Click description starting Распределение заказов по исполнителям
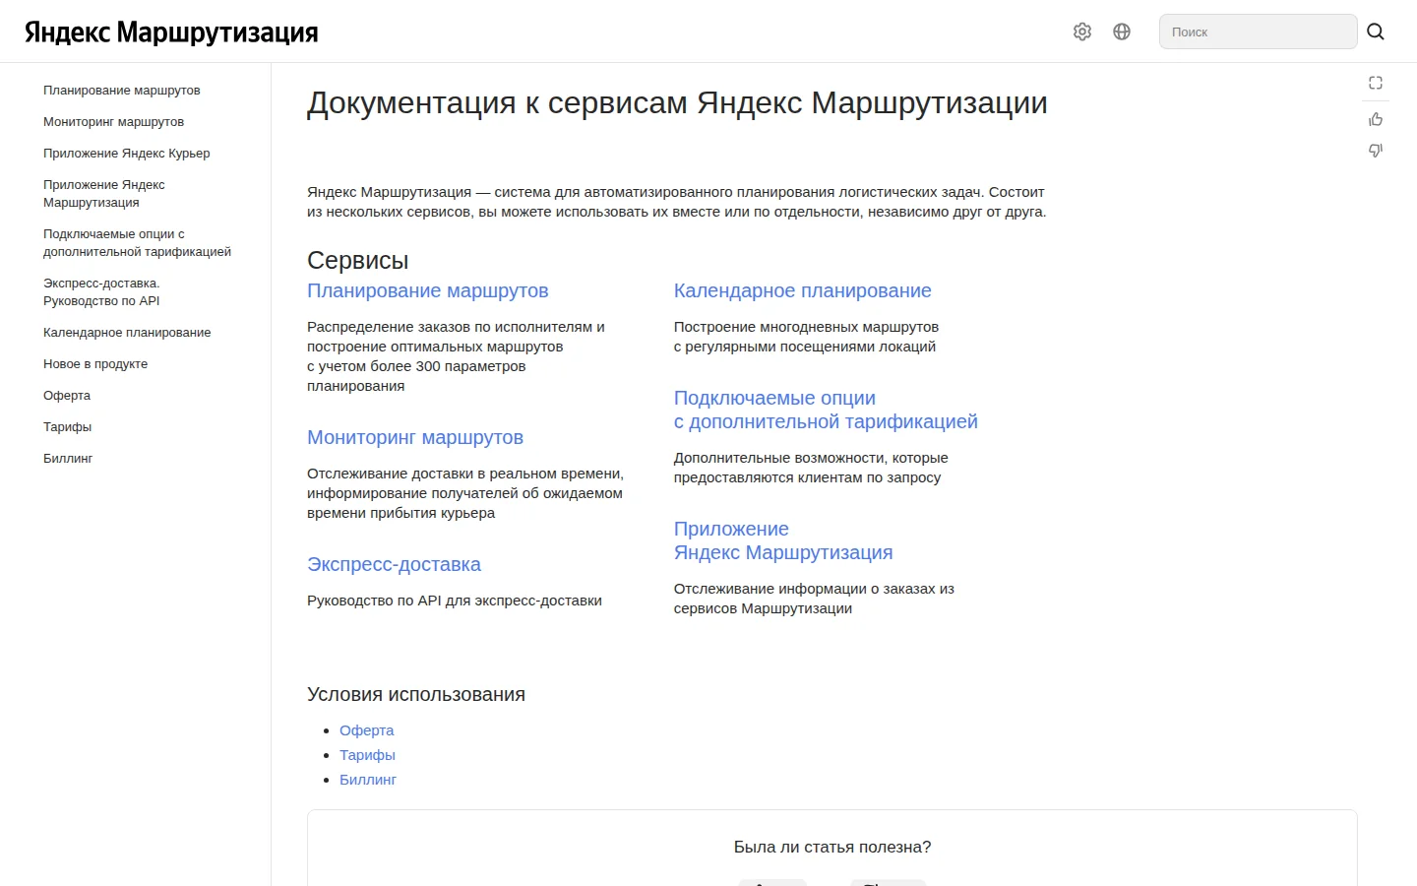Screen dimensions: 1417x886 tap(456, 356)
